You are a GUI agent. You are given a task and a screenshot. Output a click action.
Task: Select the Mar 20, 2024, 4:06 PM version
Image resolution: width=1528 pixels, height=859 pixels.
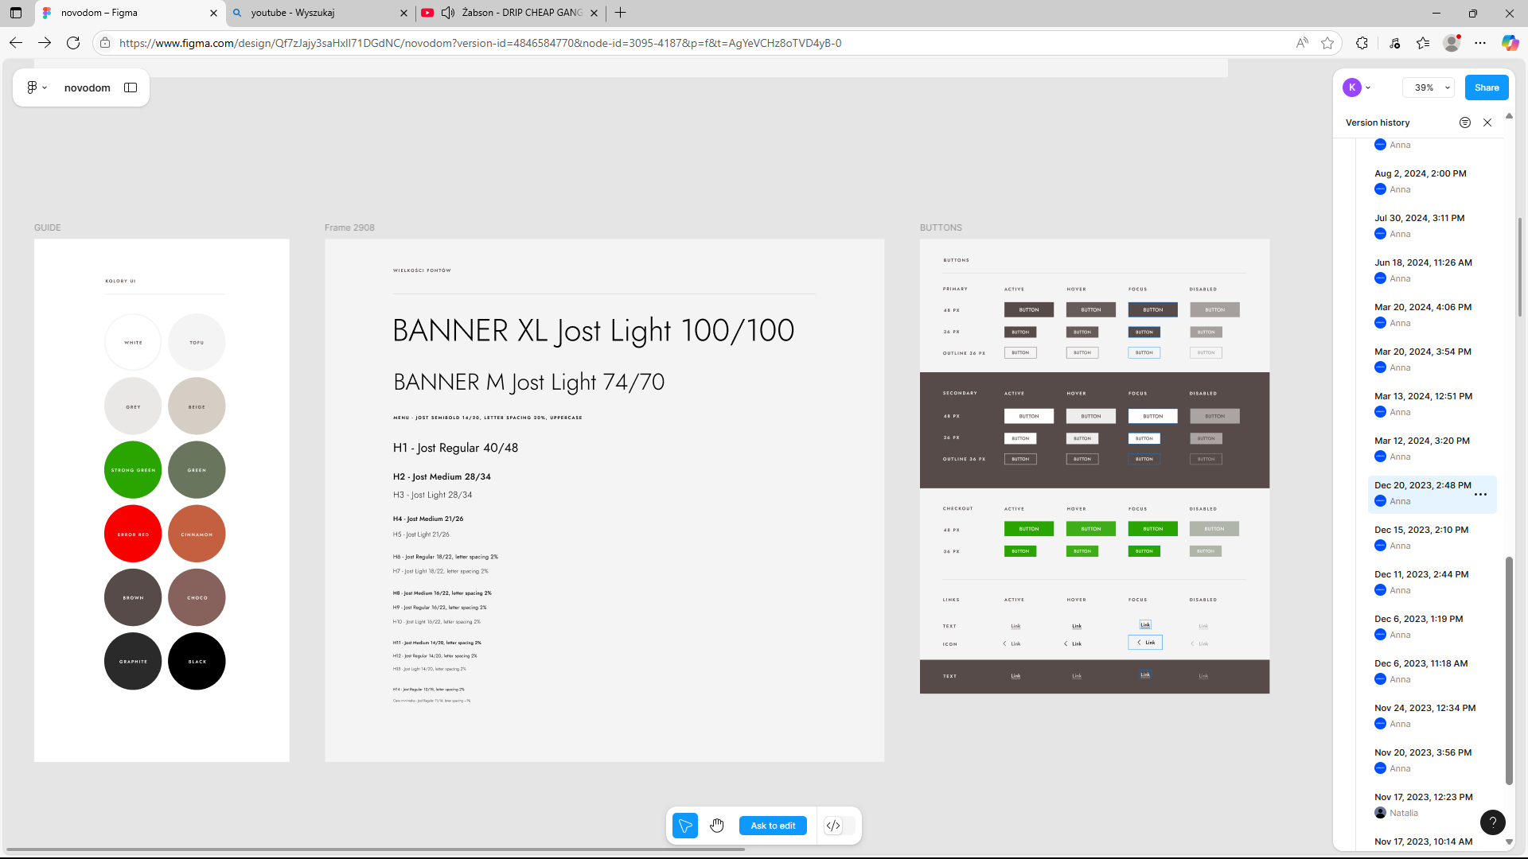click(x=1422, y=307)
